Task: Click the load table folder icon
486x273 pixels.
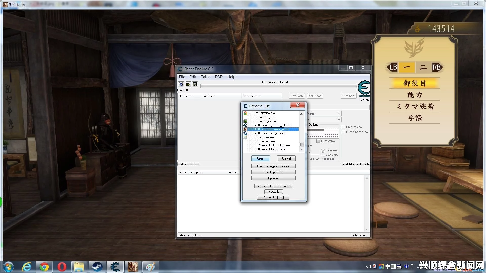Action: 188,84
